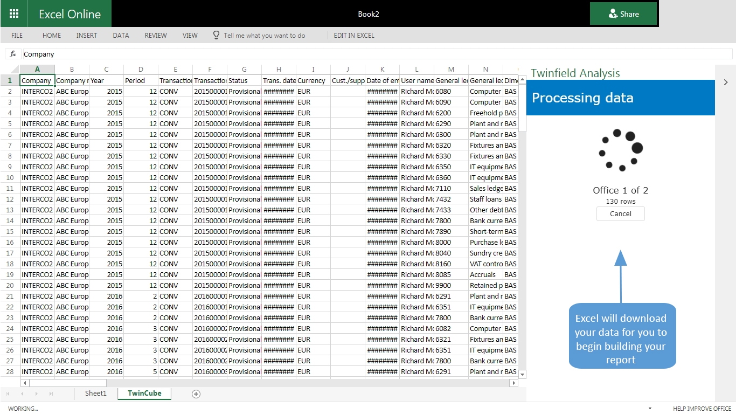Viewport: 736px width, 414px height.
Task: Click the horizontal scrollbar left arrow
Action: (x=25, y=383)
